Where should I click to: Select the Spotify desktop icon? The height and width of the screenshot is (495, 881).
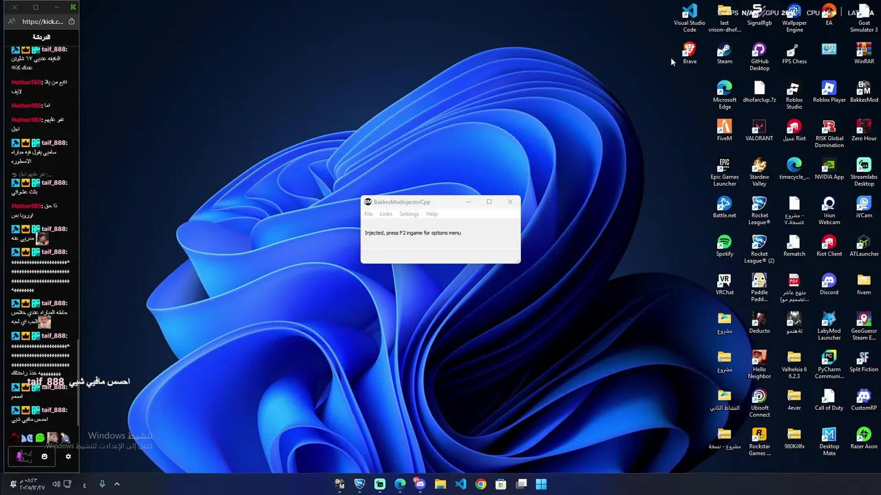[725, 245]
